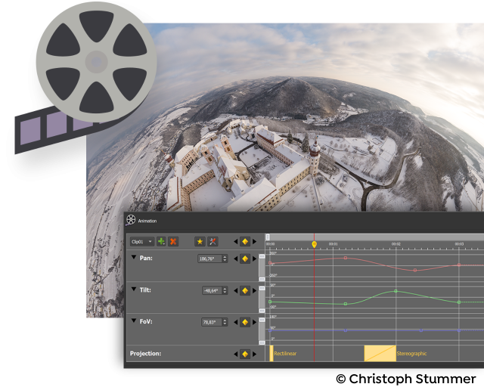Screen dimensions: 484x387
Task: Click the yellow star icon in toolbar
Action: (200, 241)
